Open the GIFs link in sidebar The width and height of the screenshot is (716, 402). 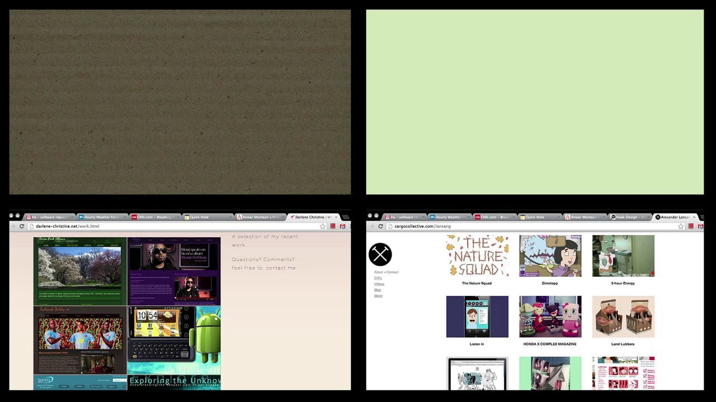(378, 278)
